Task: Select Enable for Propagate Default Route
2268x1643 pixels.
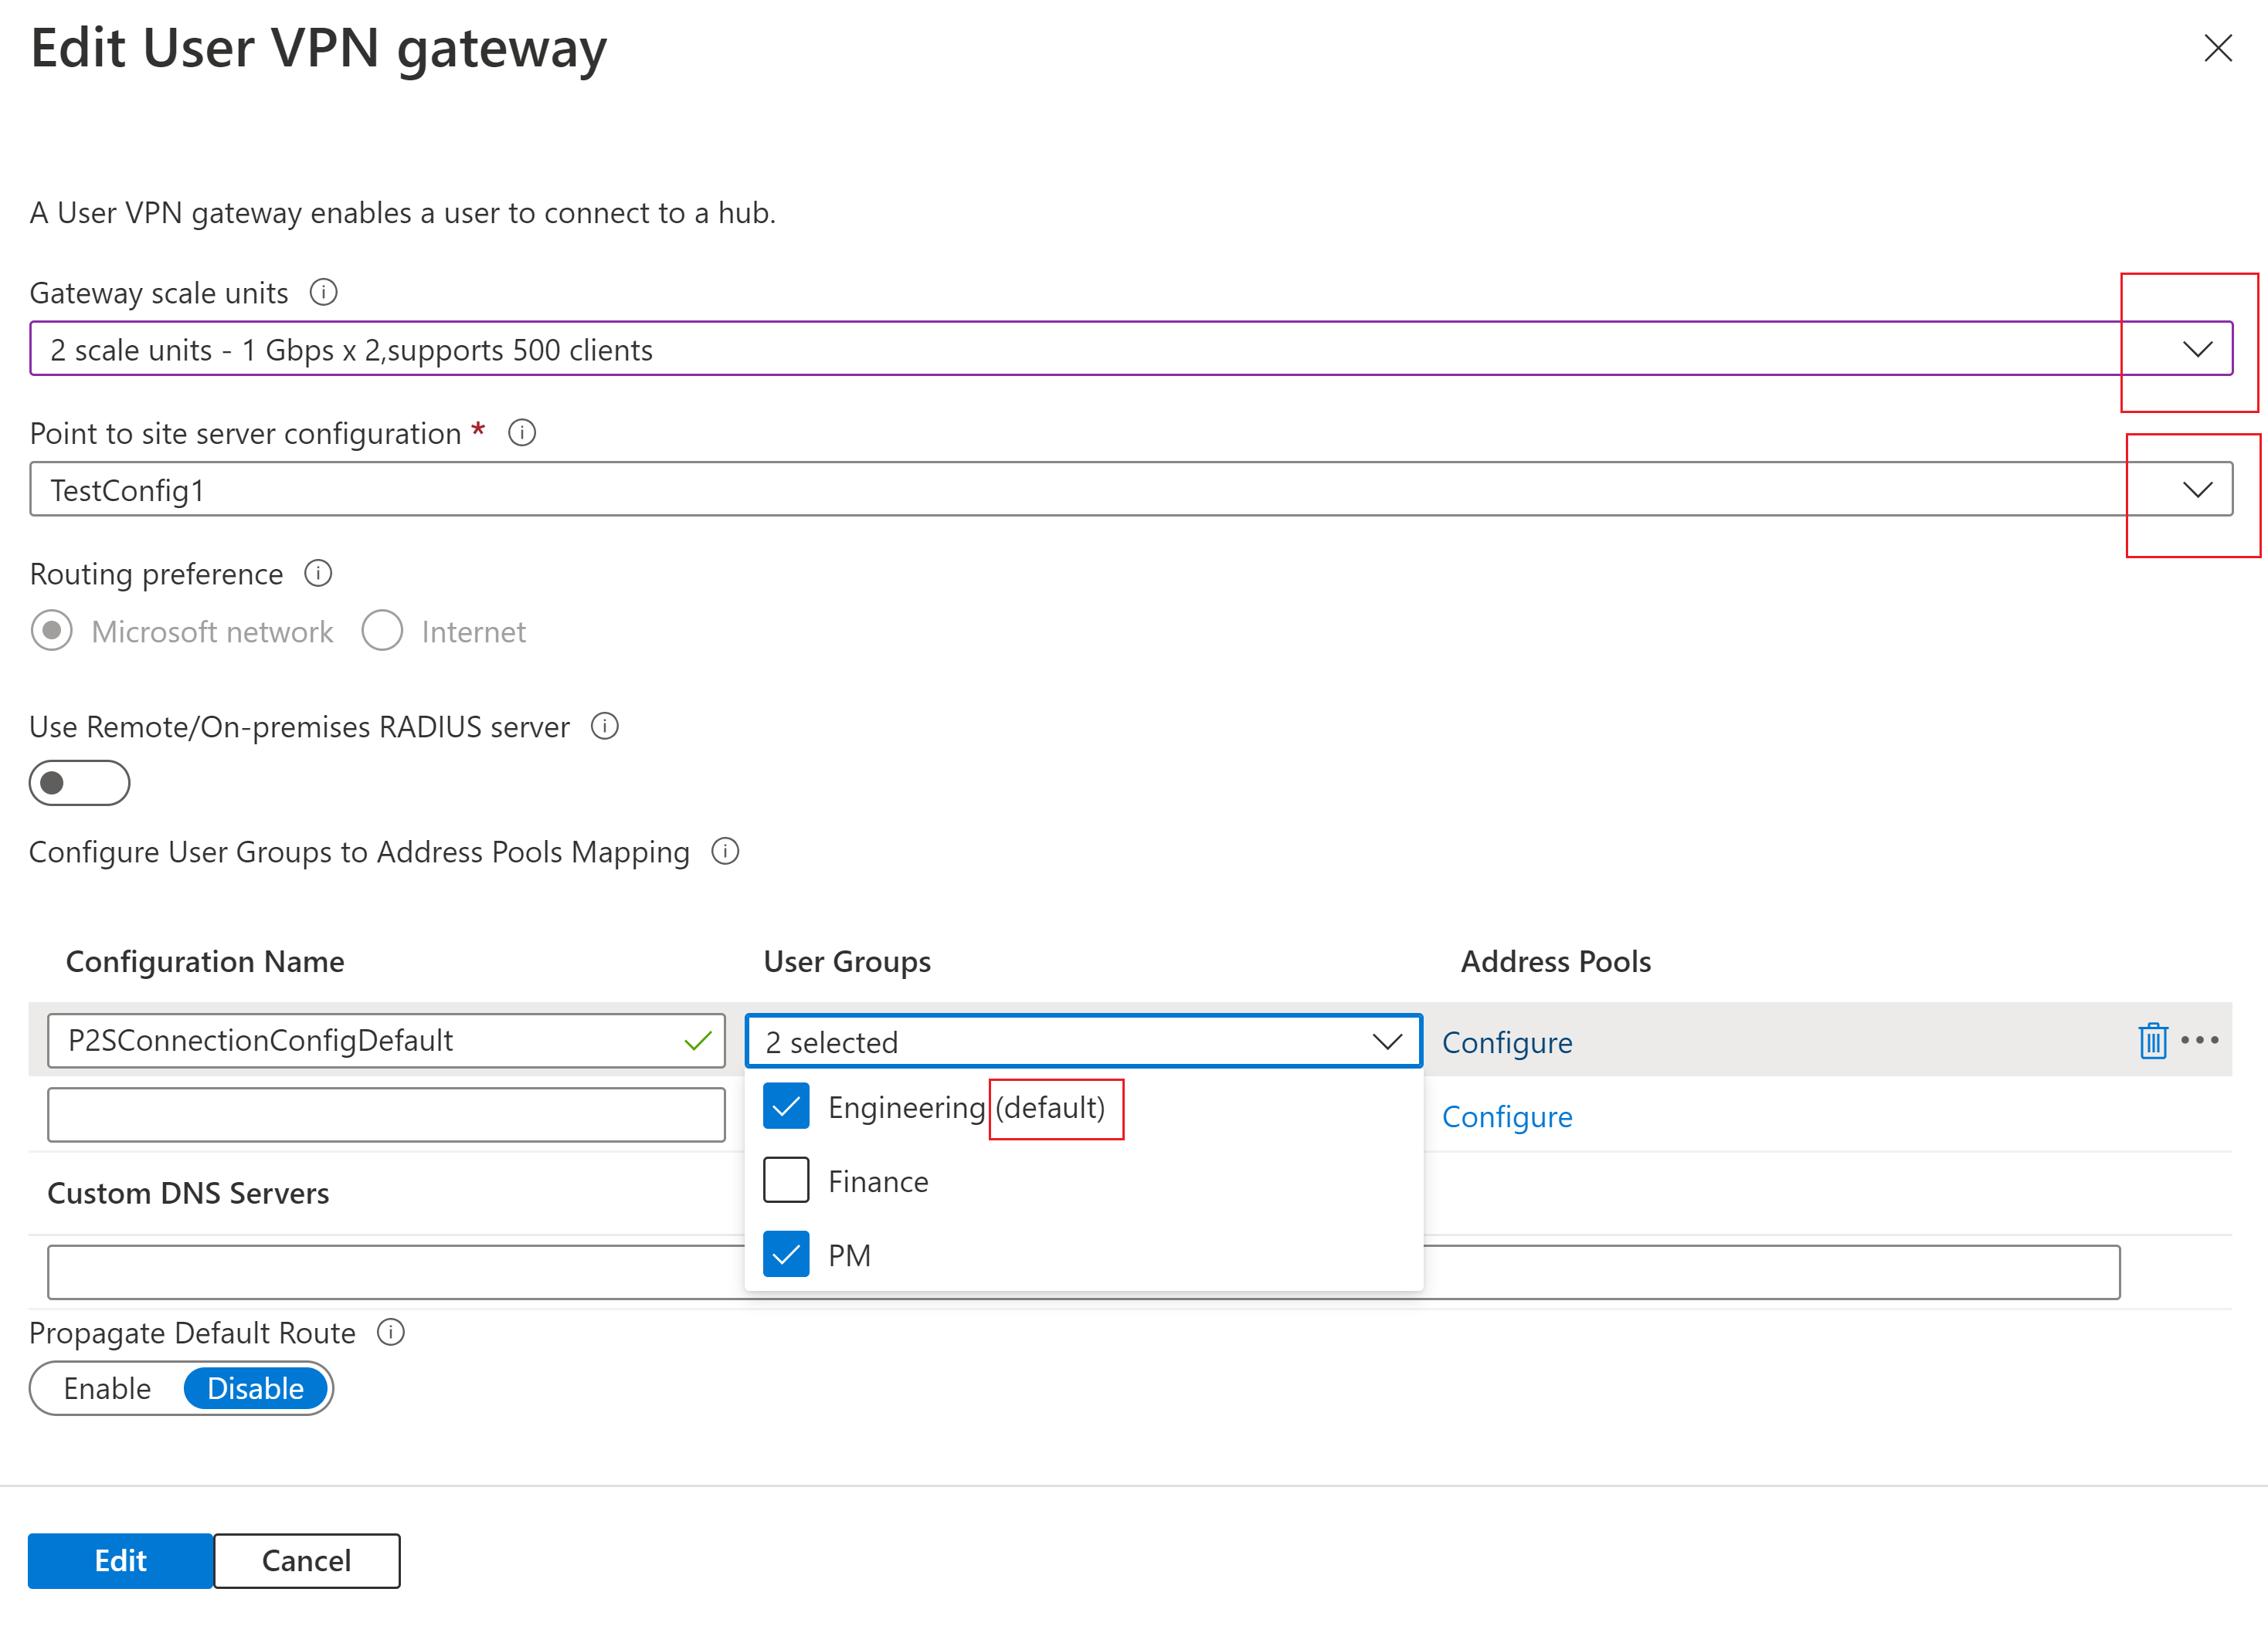Action: click(x=107, y=1388)
